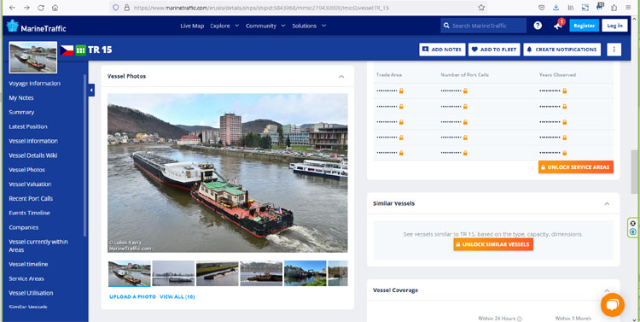This screenshot has height=322, width=640.
Task: Select the second vessel photo thumbnail
Action: (x=173, y=273)
